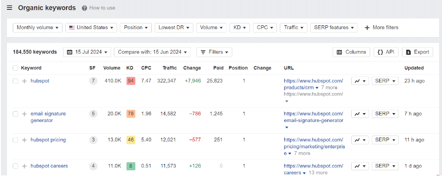This screenshot has width=442, height=179.
Task: Click plus icon beside email signature generator
Action: click(x=24, y=114)
